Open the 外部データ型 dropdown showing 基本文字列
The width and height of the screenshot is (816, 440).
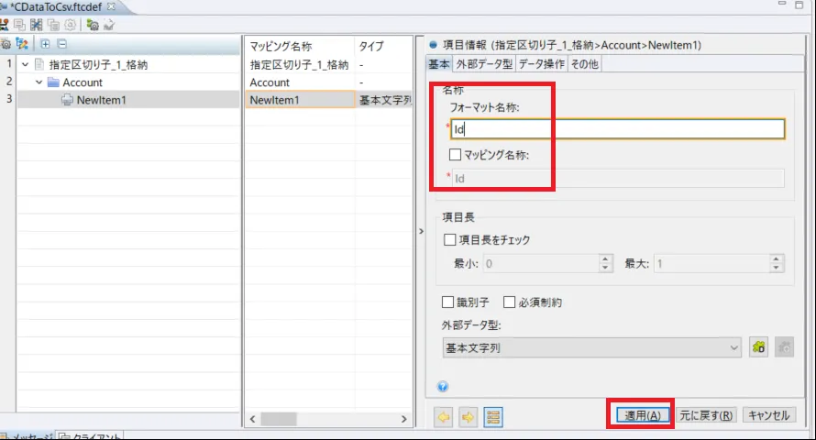pyautogui.click(x=591, y=347)
